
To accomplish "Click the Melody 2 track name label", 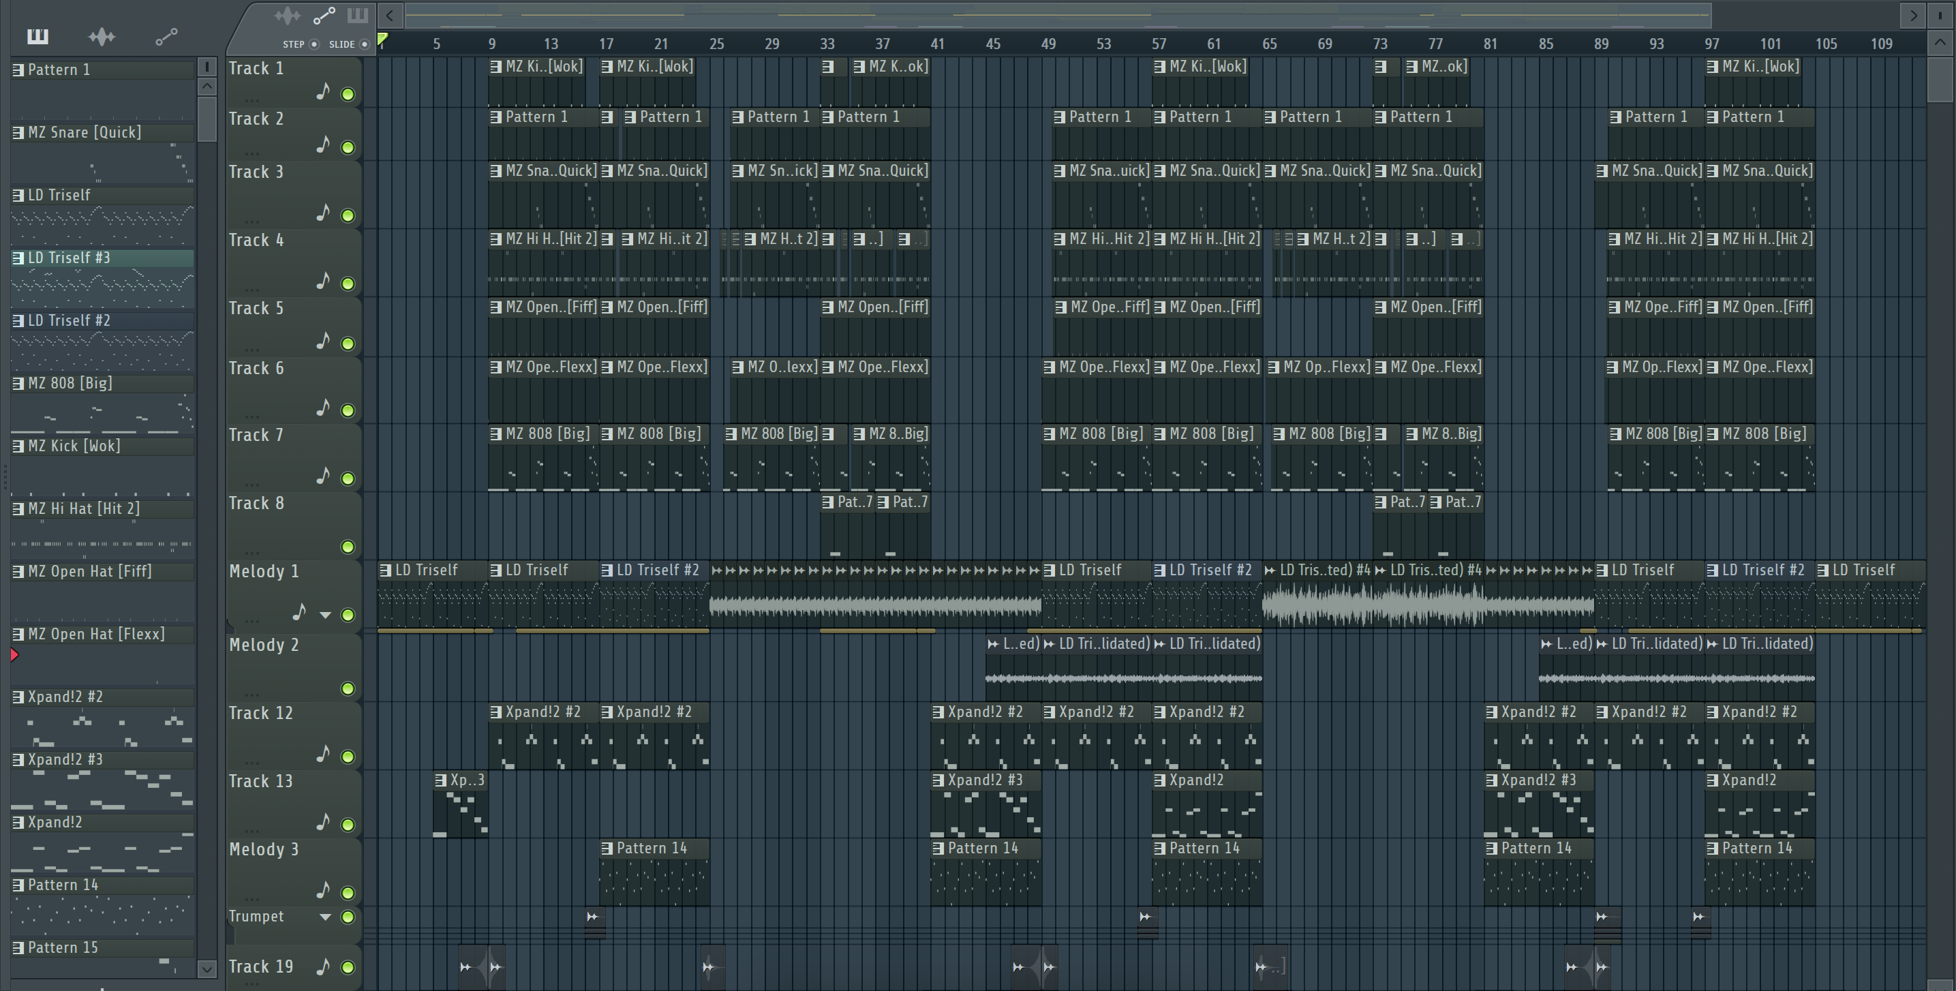I will pyautogui.click(x=264, y=645).
